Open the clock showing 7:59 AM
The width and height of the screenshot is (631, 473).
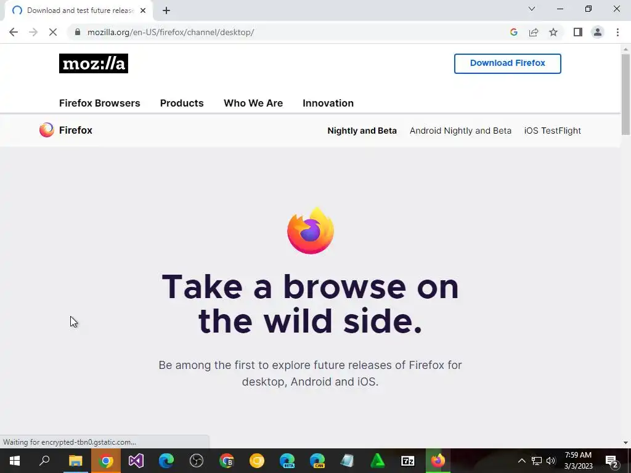click(578, 461)
